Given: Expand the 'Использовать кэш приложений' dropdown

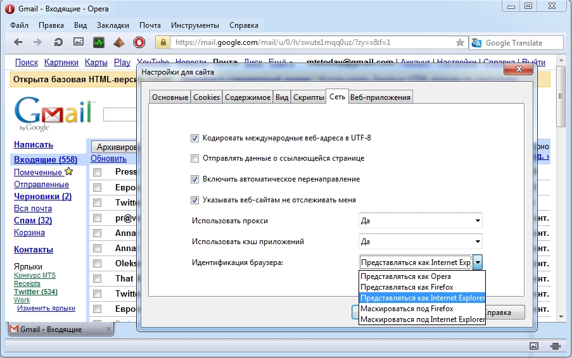Looking at the screenshot, I should (x=421, y=241).
